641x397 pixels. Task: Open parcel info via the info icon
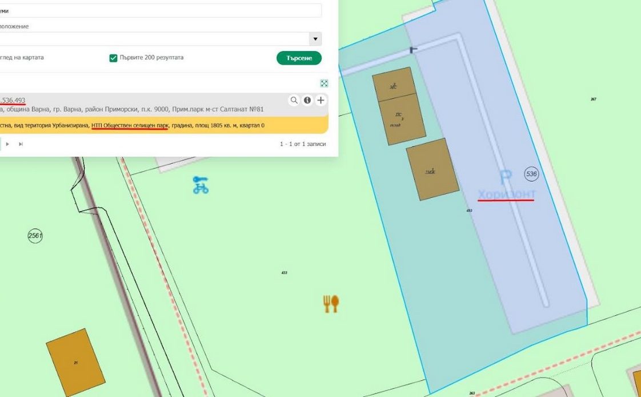307,100
